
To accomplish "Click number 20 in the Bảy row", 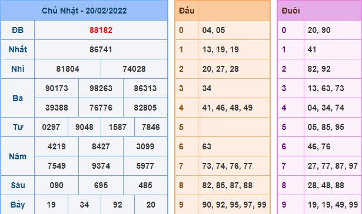I will 151,205.
